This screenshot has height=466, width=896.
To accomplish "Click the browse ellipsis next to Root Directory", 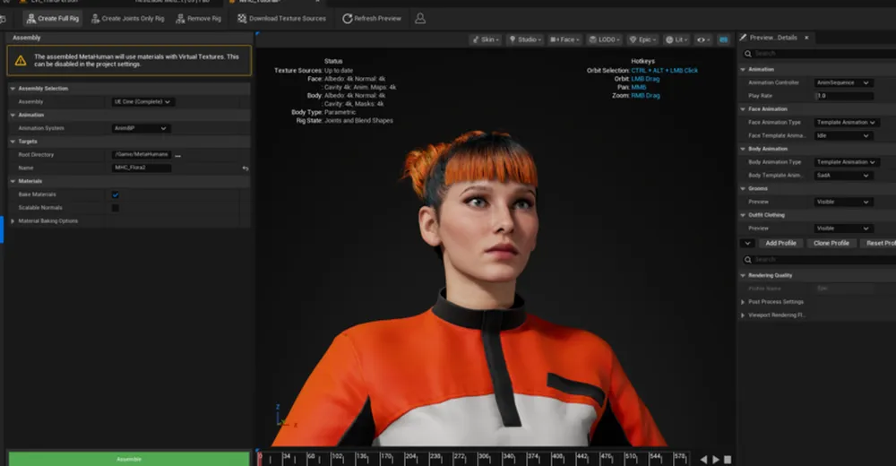I will pyautogui.click(x=177, y=156).
